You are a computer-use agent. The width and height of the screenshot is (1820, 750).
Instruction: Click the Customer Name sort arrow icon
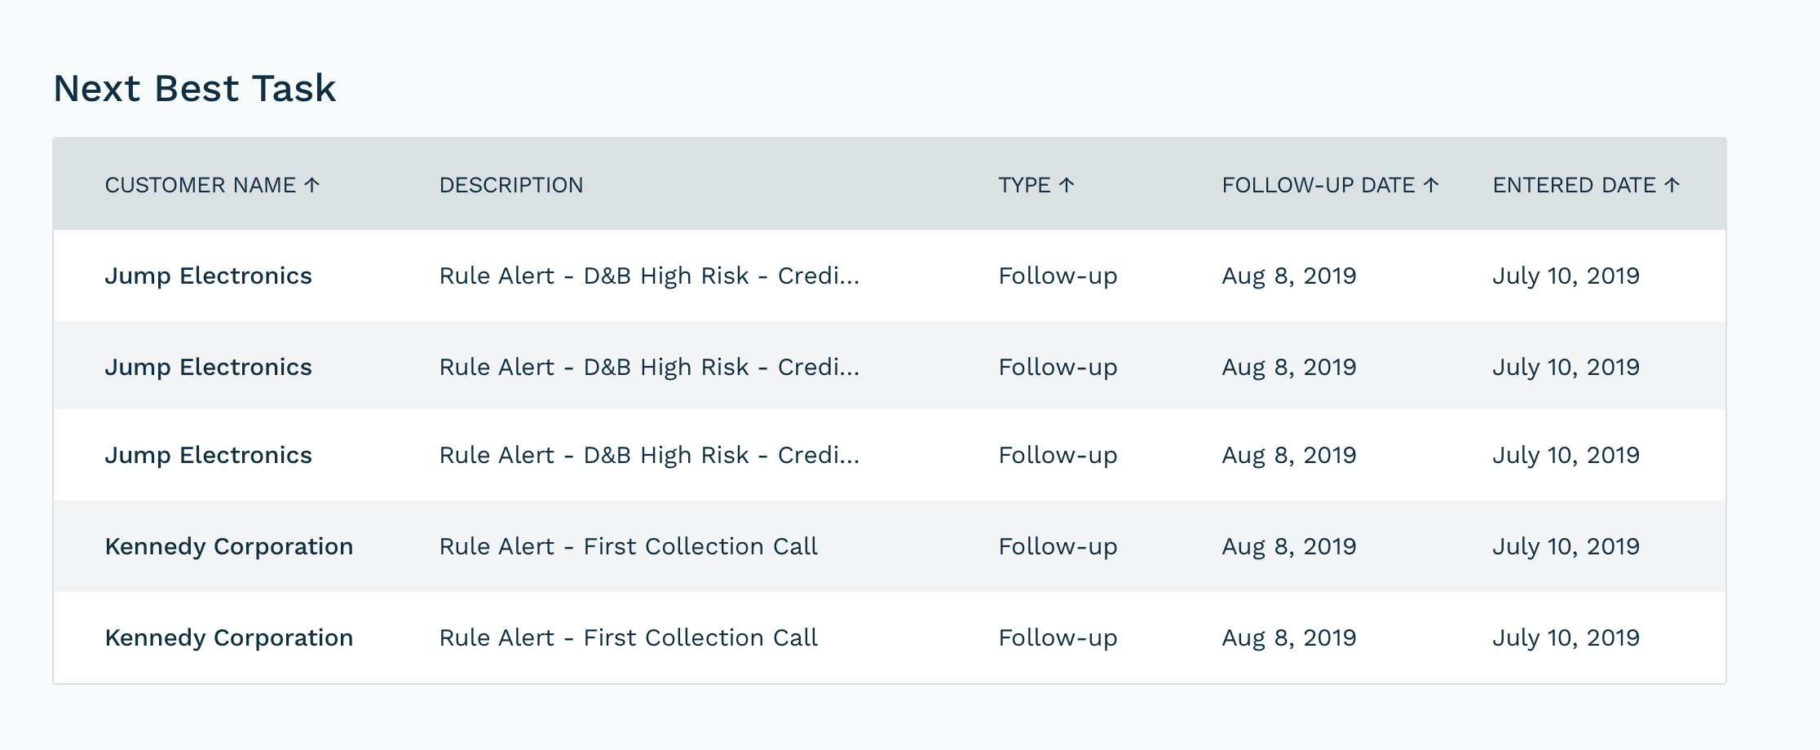[x=312, y=185]
